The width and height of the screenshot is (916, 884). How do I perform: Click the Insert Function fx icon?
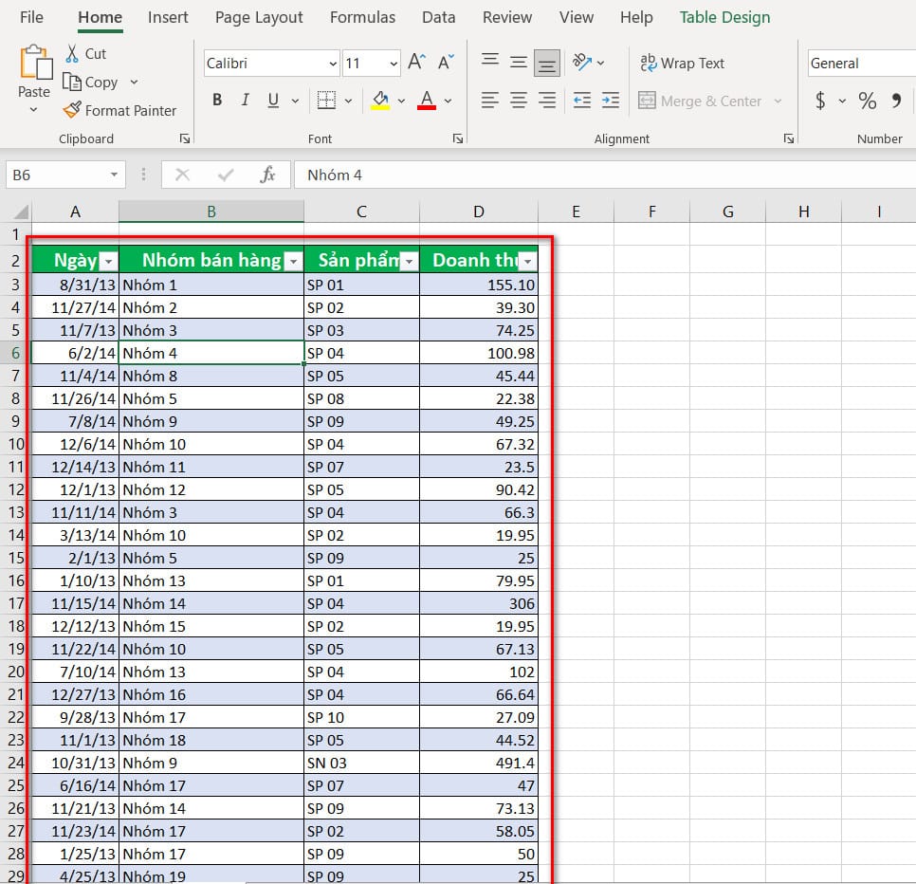pyautogui.click(x=267, y=175)
